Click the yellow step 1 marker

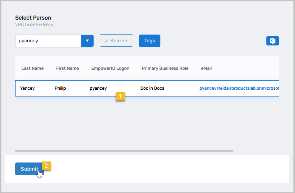[x=120, y=96]
